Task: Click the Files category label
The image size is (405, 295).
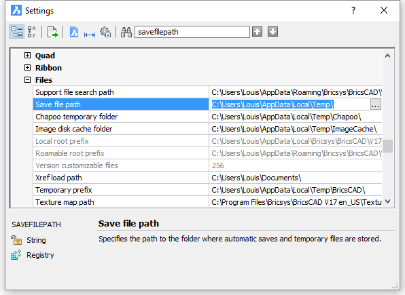Action: 44,80
